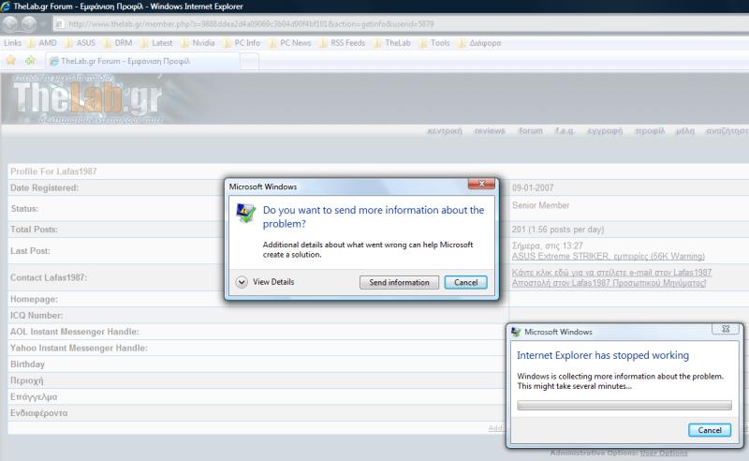
Task: Click the Internet Explorer forward button
Action: [29, 23]
